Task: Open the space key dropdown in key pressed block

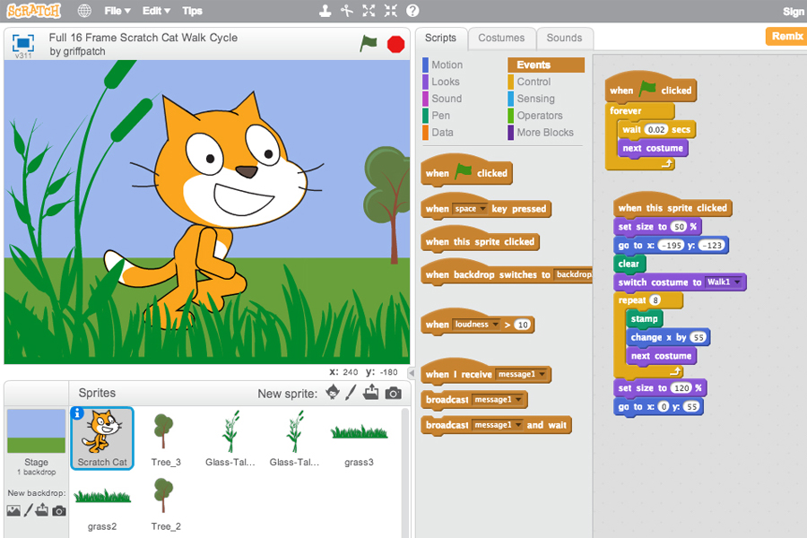Action: pos(471,209)
